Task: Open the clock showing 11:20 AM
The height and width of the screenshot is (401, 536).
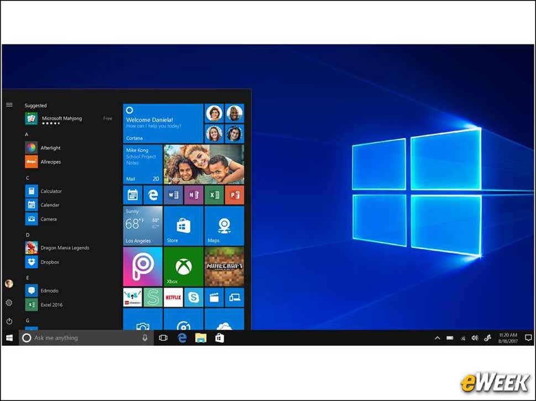Action: tap(508, 338)
